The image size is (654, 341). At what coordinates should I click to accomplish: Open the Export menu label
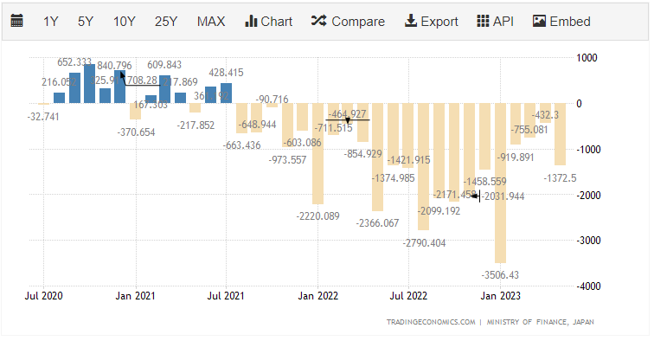pyautogui.click(x=439, y=22)
